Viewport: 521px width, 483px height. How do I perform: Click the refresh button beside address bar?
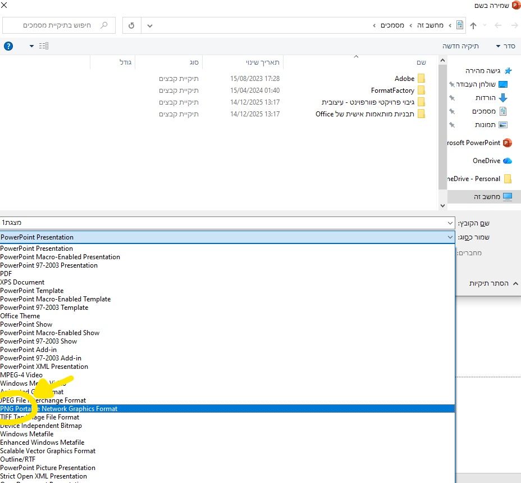[x=131, y=25]
